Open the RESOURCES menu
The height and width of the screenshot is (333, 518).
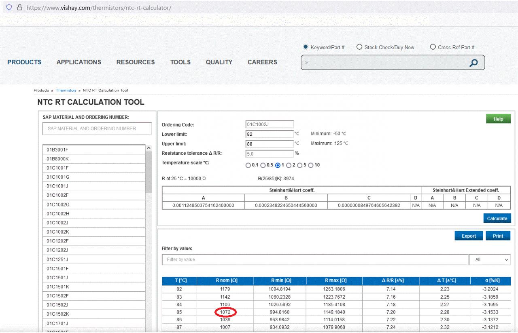point(136,62)
